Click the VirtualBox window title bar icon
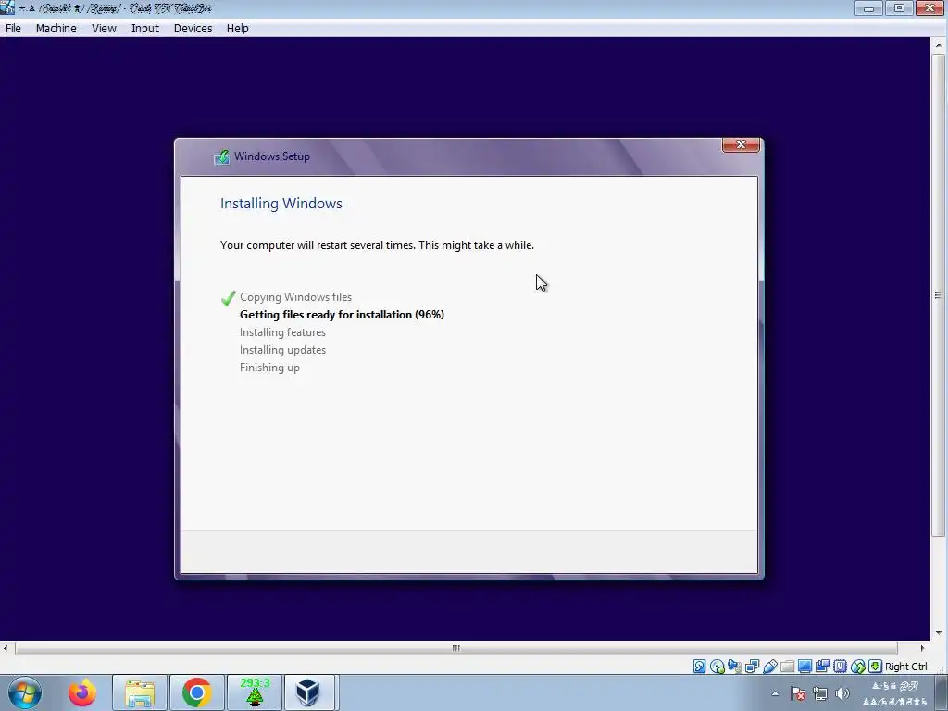 point(6,7)
